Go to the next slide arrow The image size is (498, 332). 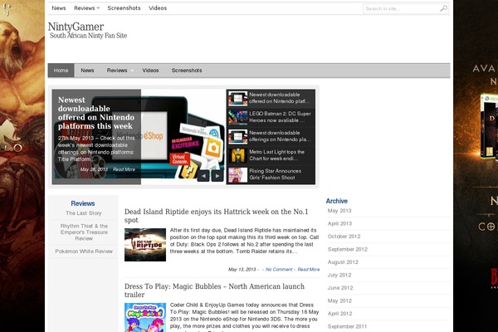coord(217,176)
